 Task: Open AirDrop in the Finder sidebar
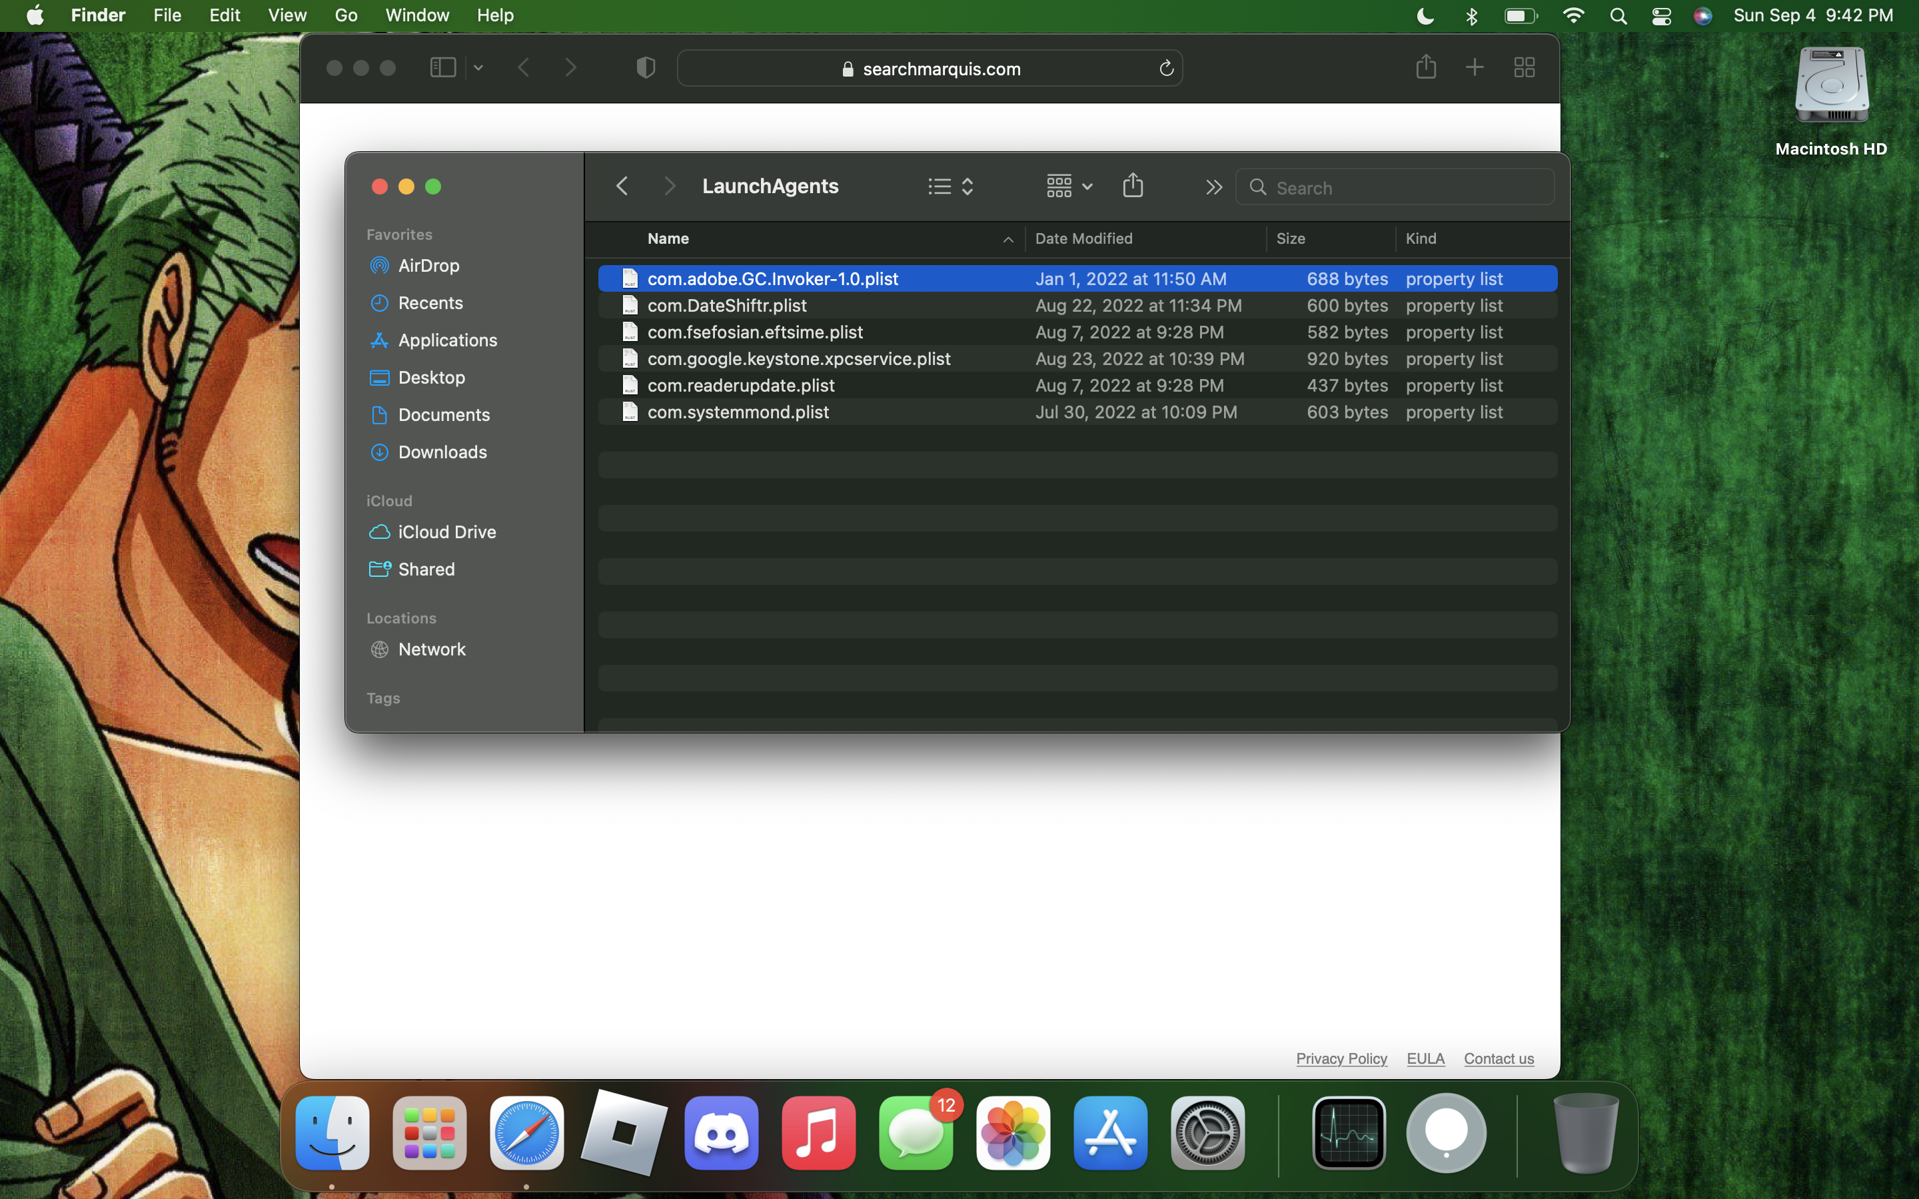[428, 266]
